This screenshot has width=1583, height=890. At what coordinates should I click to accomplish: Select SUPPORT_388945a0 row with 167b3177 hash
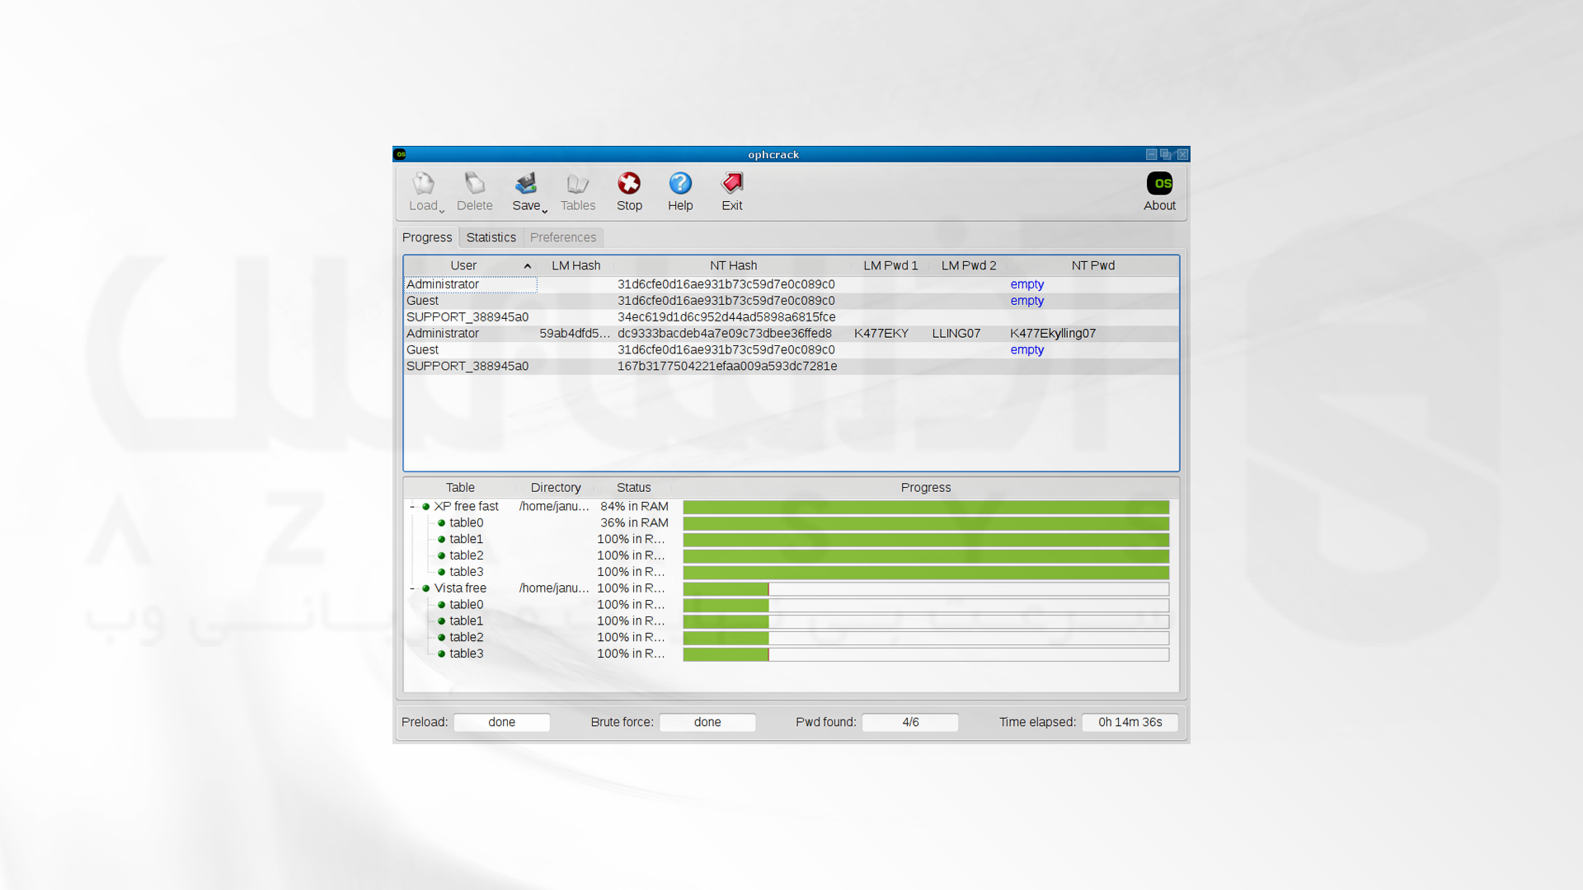pyautogui.click(x=791, y=366)
